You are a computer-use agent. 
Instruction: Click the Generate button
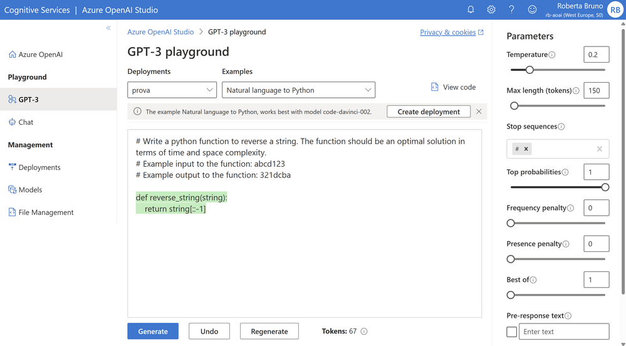point(153,331)
